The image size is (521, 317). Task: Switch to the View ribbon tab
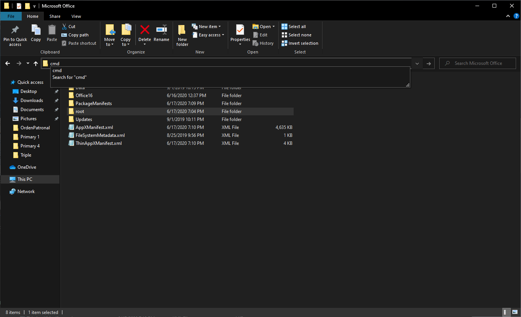click(76, 16)
